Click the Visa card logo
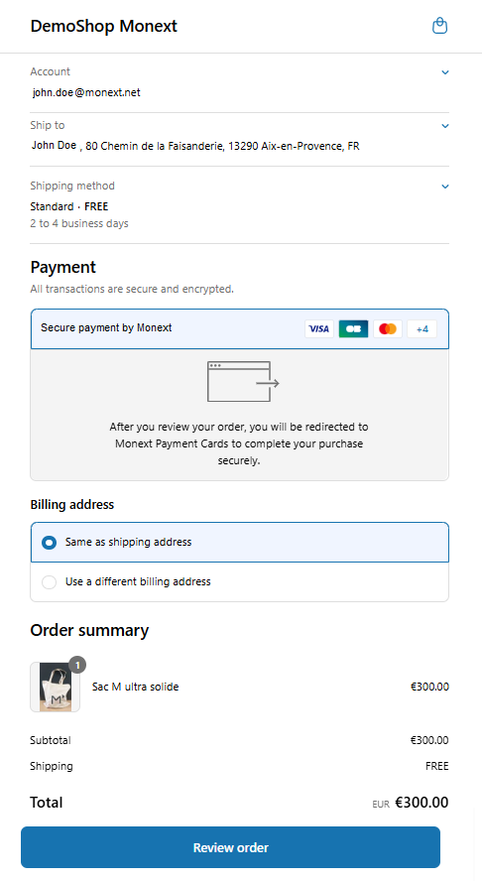482x881 pixels. point(319,328)
